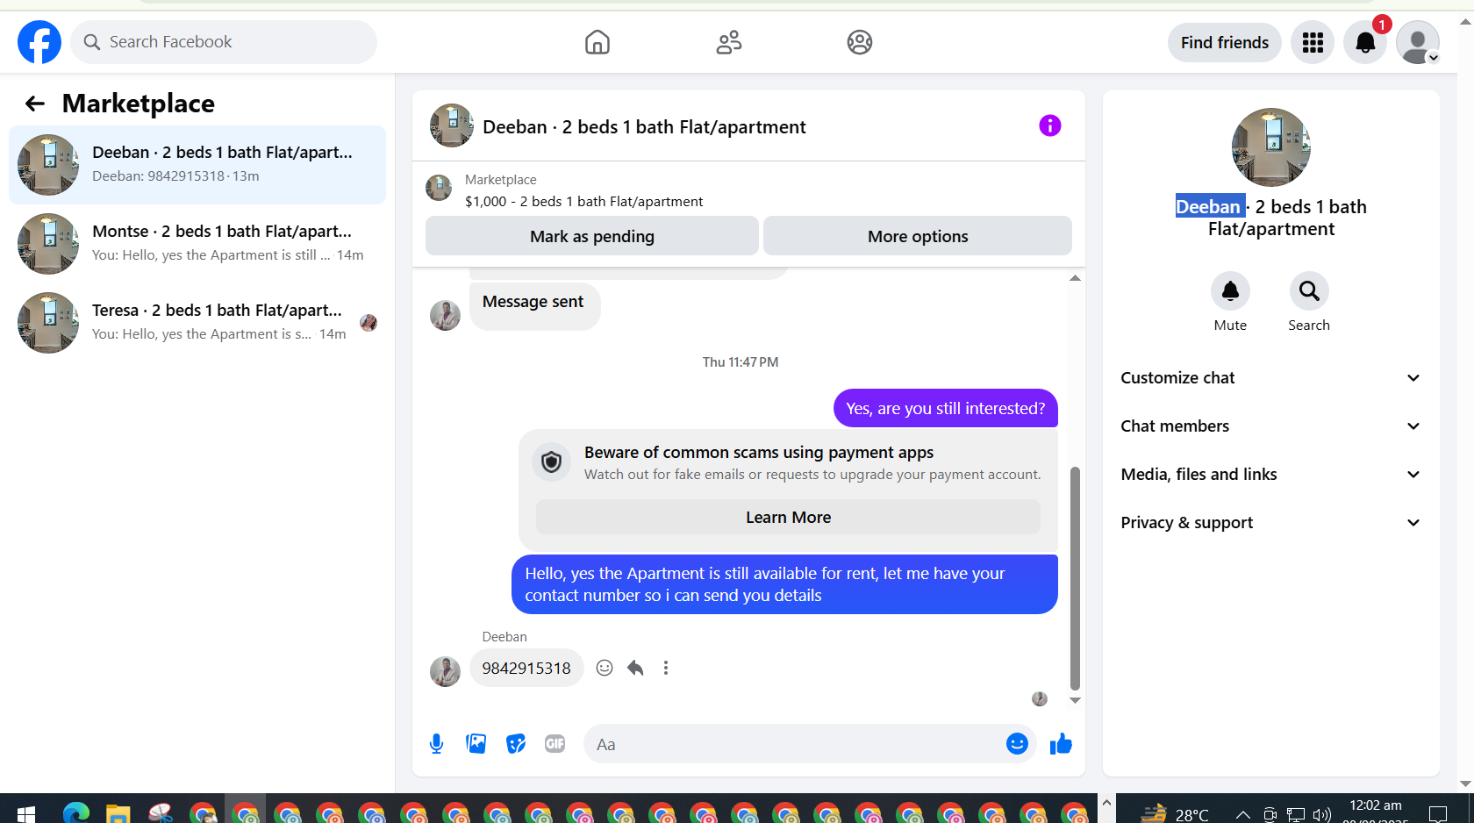Screen dimensions: 1474x823
Task: Click Deeban's avatar beside the number message
Action: [x=445, y=671]
